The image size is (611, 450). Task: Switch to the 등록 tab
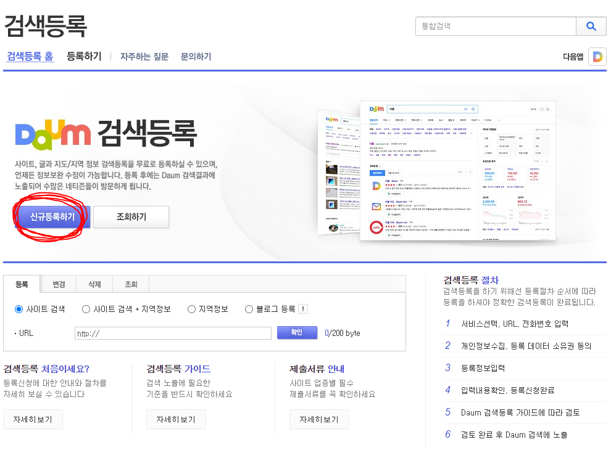coord(22,284)
